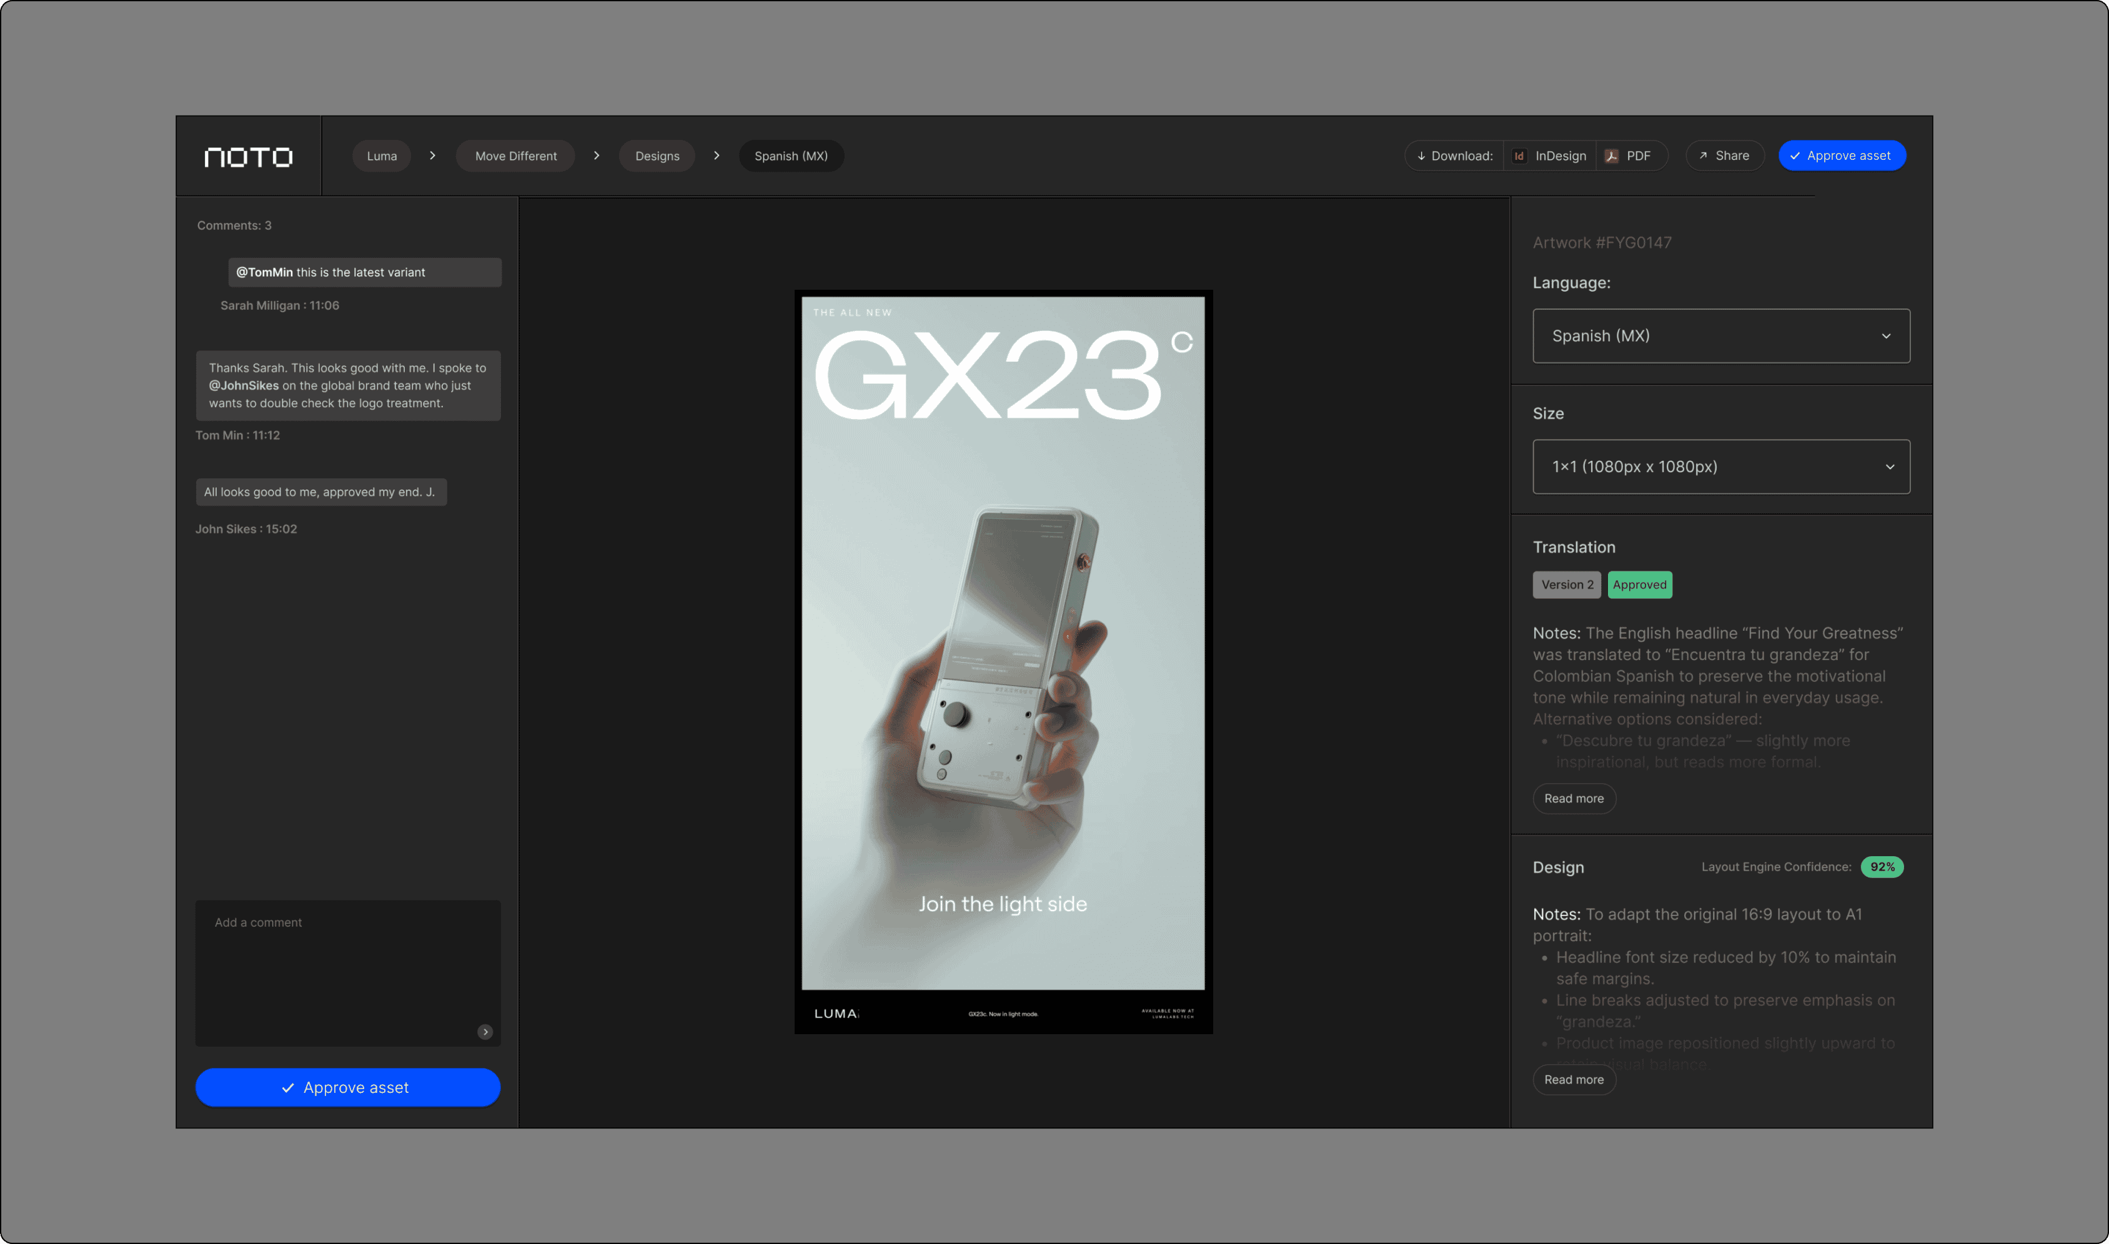Click the chevron before Spanish (MX) breadcrumb

716,156
